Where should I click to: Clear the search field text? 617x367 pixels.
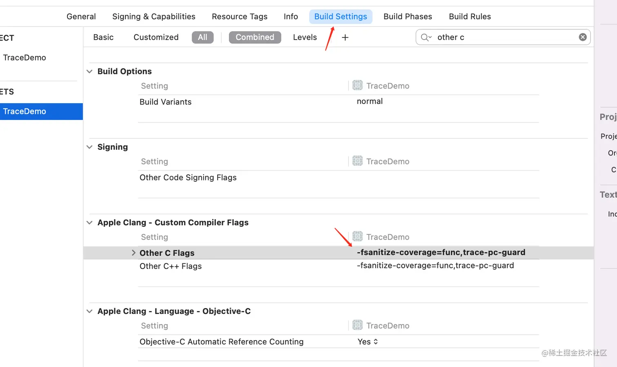(582, 37)
